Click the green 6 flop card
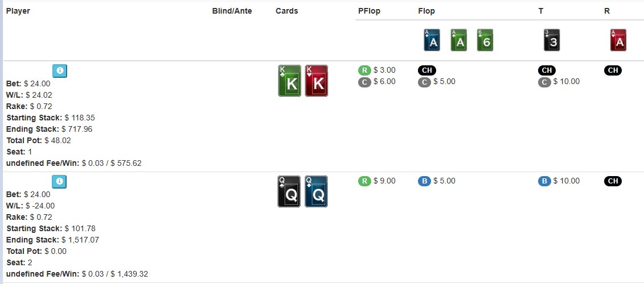 click(485, 40)
